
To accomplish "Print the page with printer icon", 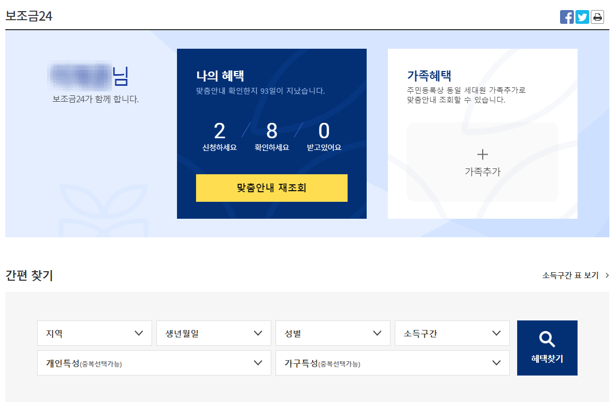I will (x=597, y=17).
